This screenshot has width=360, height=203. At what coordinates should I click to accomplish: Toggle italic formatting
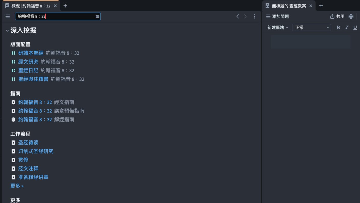[347, 27]
